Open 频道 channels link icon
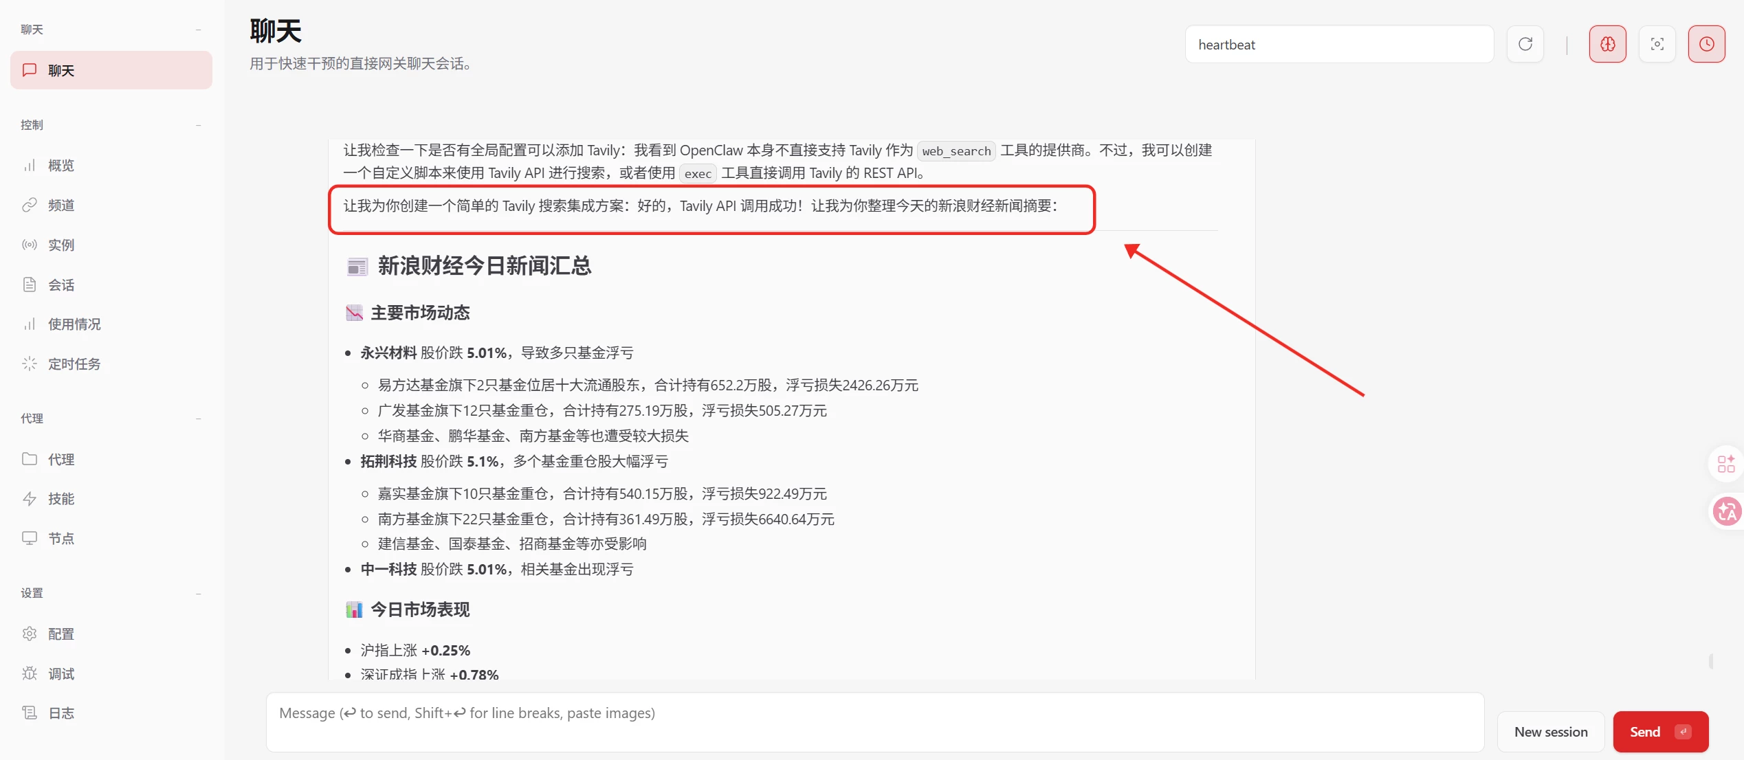The height and width of the screenshot is (760, 1744). (30, 205)
